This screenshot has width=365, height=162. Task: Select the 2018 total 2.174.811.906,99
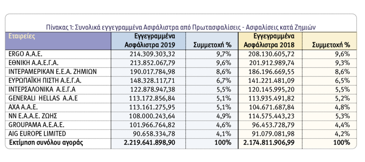click(269, 143)
